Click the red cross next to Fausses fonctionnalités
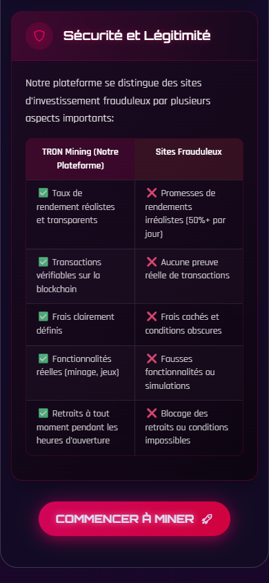The image size is (269, 583). [152, 359]
